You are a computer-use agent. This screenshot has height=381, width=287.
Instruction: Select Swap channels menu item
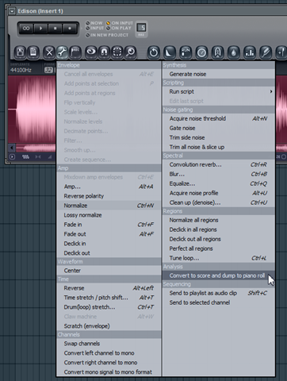tap(109, 344)
